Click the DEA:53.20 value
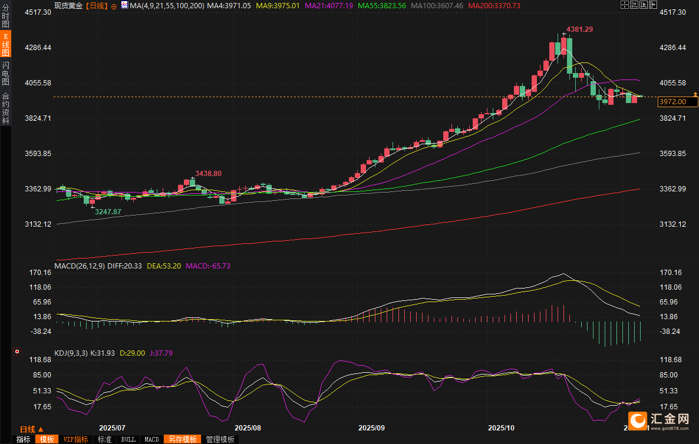 164,266
